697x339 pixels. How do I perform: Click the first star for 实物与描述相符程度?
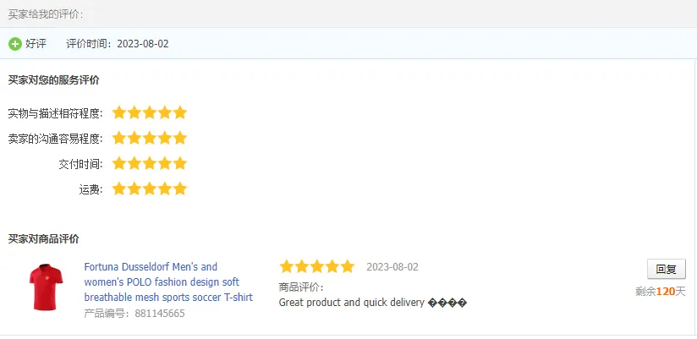[x=119, y=112]
